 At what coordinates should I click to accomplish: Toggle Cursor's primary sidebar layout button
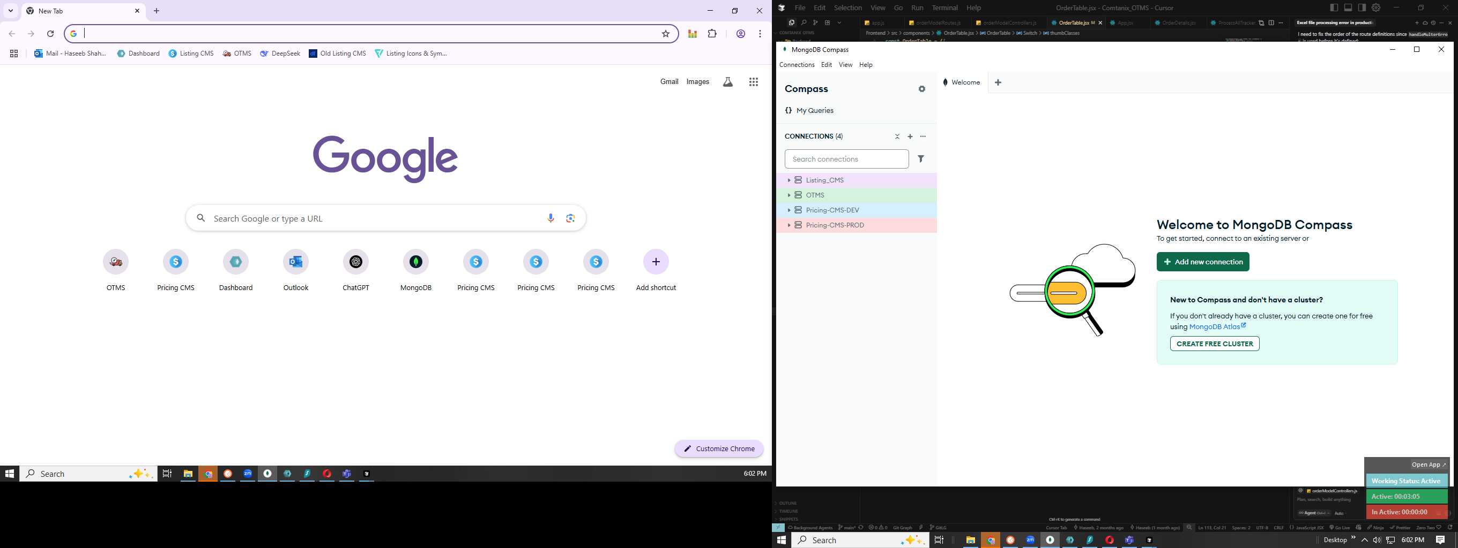click(1334, 8)
